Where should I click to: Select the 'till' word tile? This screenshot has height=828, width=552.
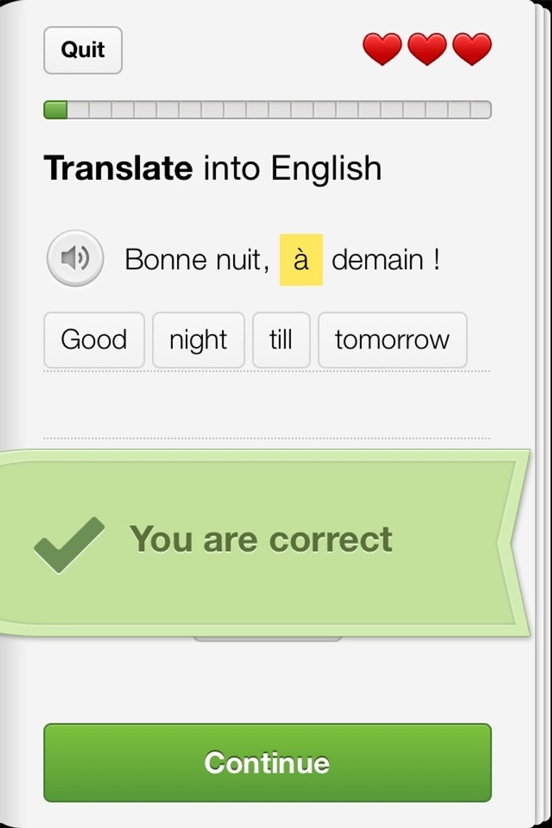click(281, 340)
